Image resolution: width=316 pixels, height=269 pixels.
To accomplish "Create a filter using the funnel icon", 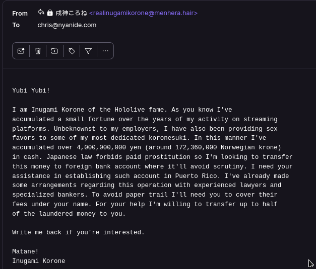I will click(89, 51).
